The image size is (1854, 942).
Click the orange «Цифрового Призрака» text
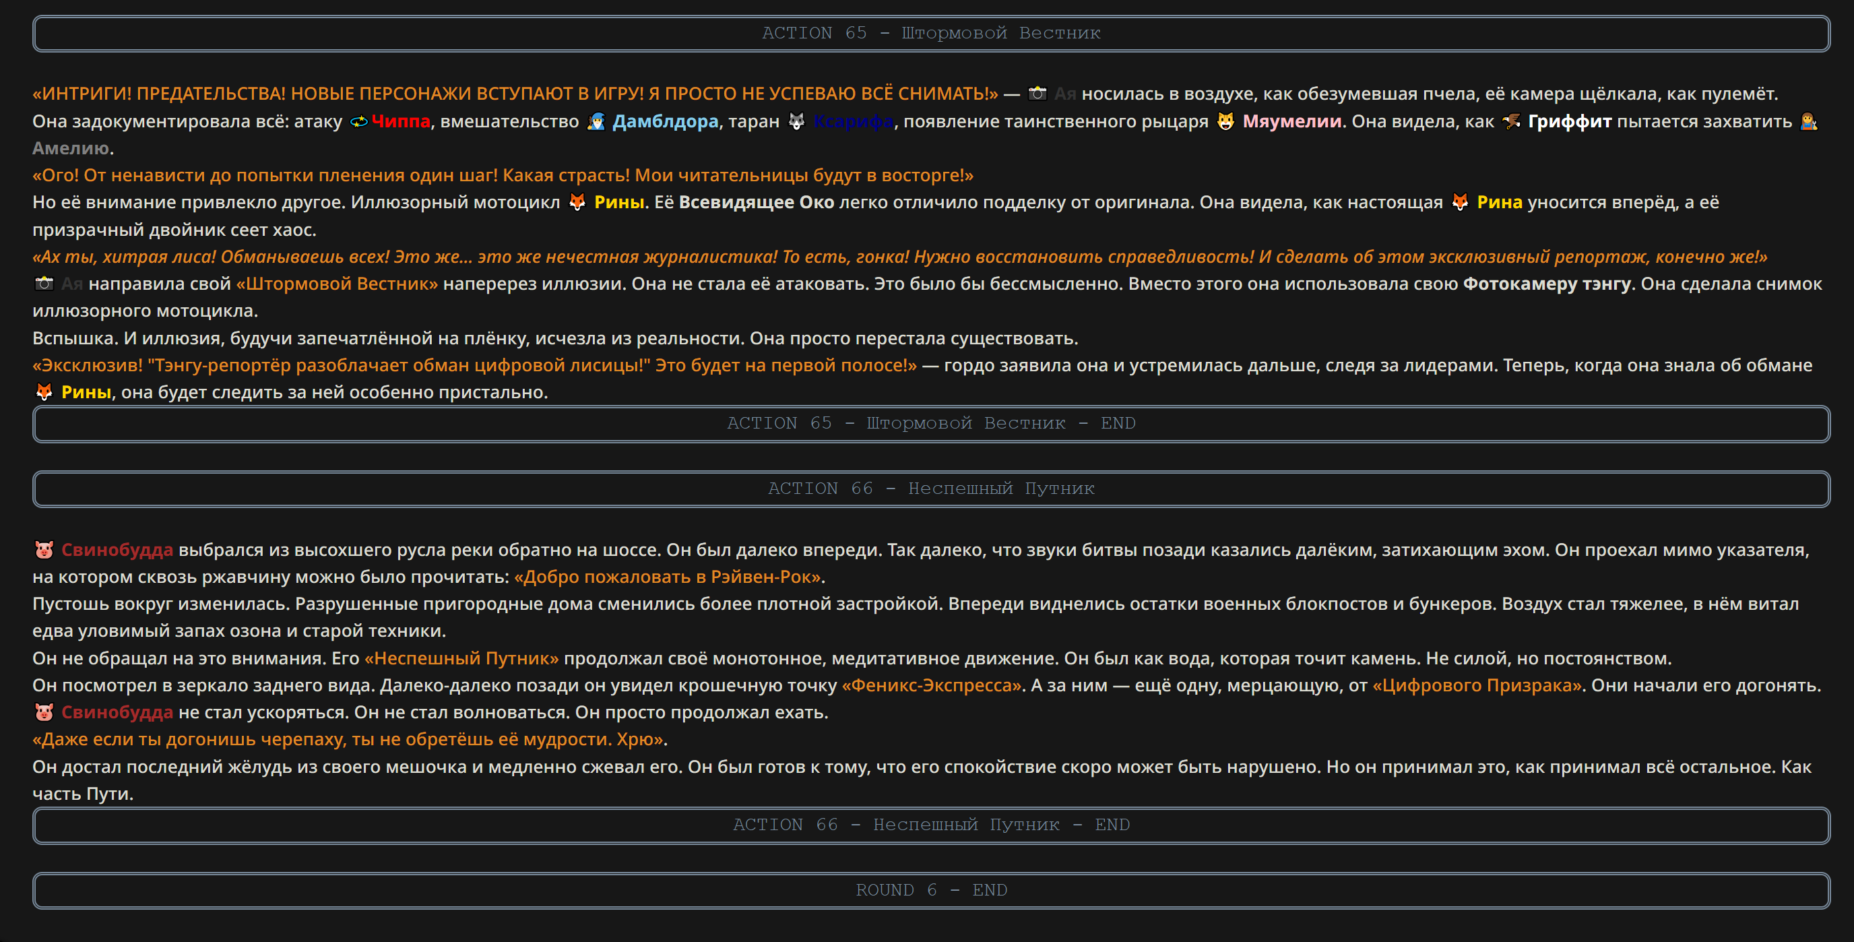[x=1477, y=686]
